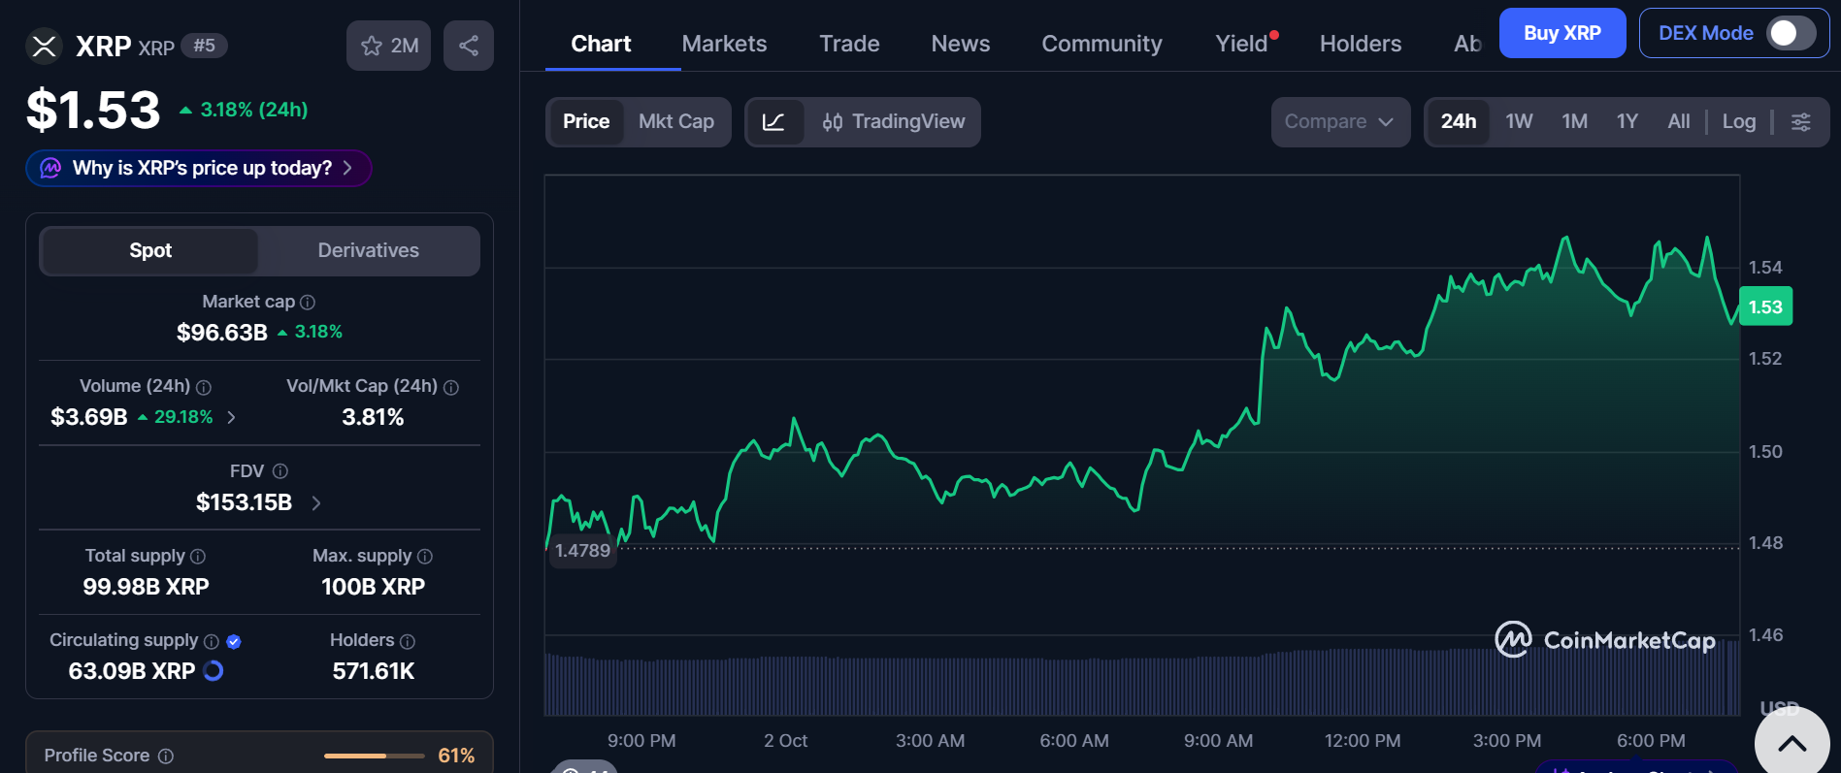1841x773 pixels.
Task: Open Why is XRP's price up today
Action: [199, 168]
